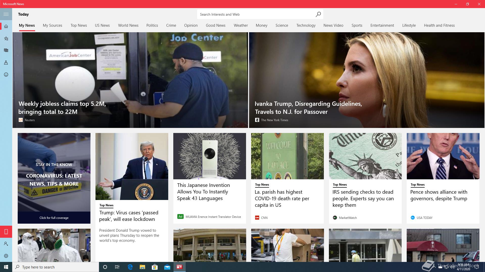Image resolution: width=485 pixels, height=272 pixels.
Task: Open the Lifestyle tab
Action: [409, 25]
